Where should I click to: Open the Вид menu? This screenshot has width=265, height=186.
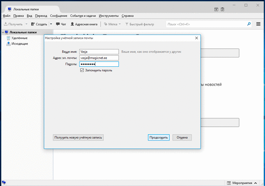tap(30, 16)
